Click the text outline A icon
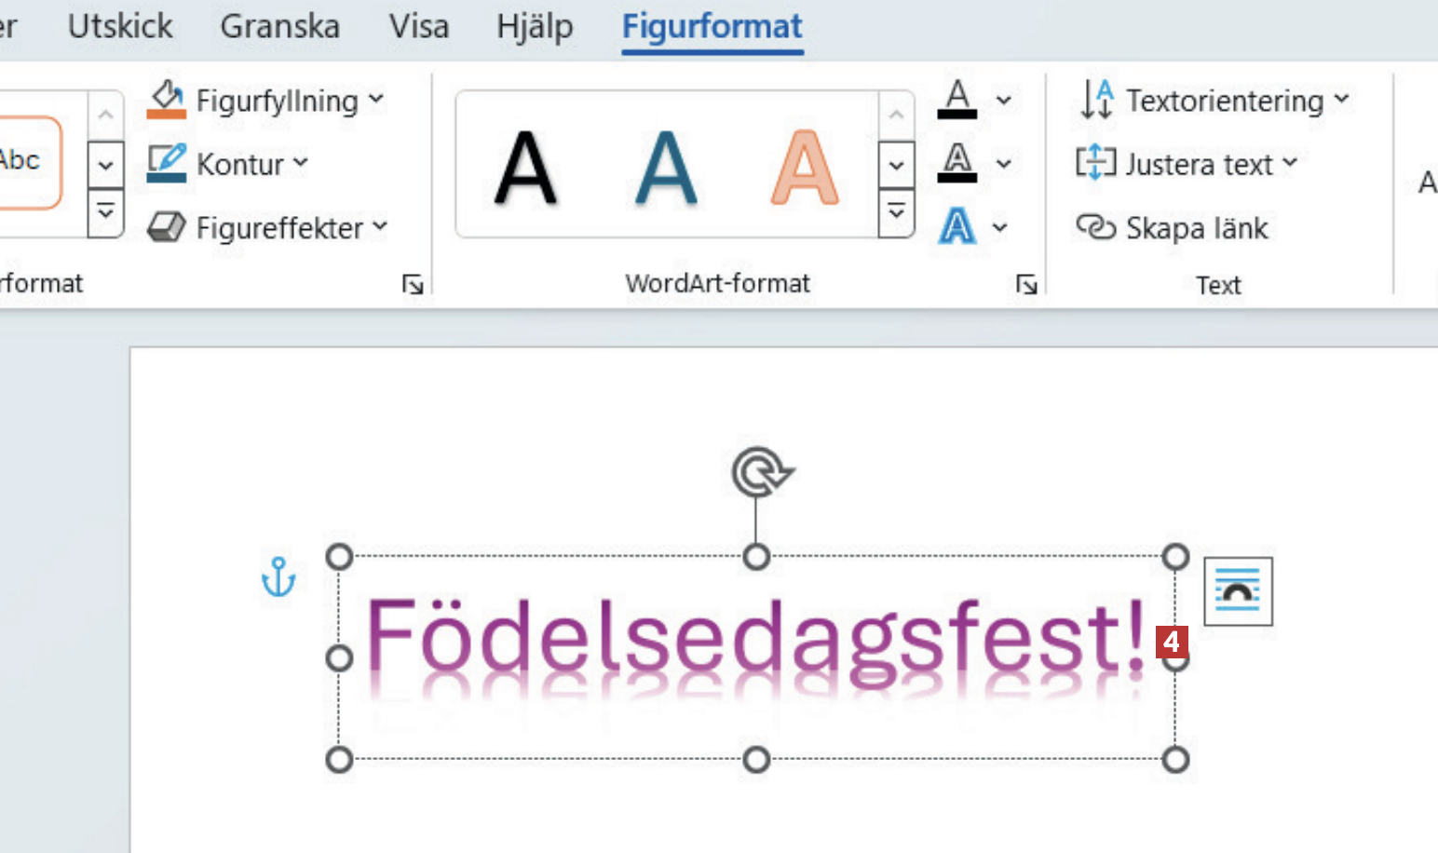This screenshot has height=853, width=1438. 956,163
